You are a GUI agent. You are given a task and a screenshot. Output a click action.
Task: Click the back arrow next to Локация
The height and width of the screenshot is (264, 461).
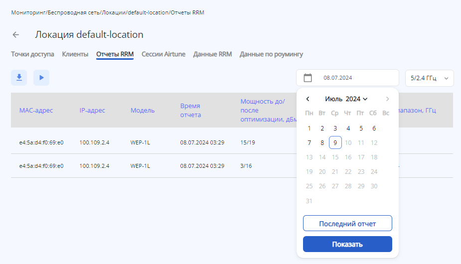pyautogui.click(x=16, y=35)
